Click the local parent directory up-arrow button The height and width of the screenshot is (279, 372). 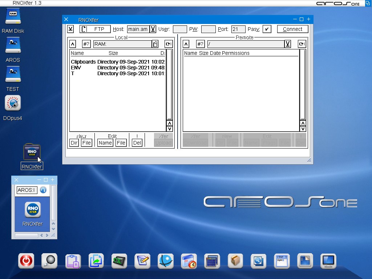[73, 44]
